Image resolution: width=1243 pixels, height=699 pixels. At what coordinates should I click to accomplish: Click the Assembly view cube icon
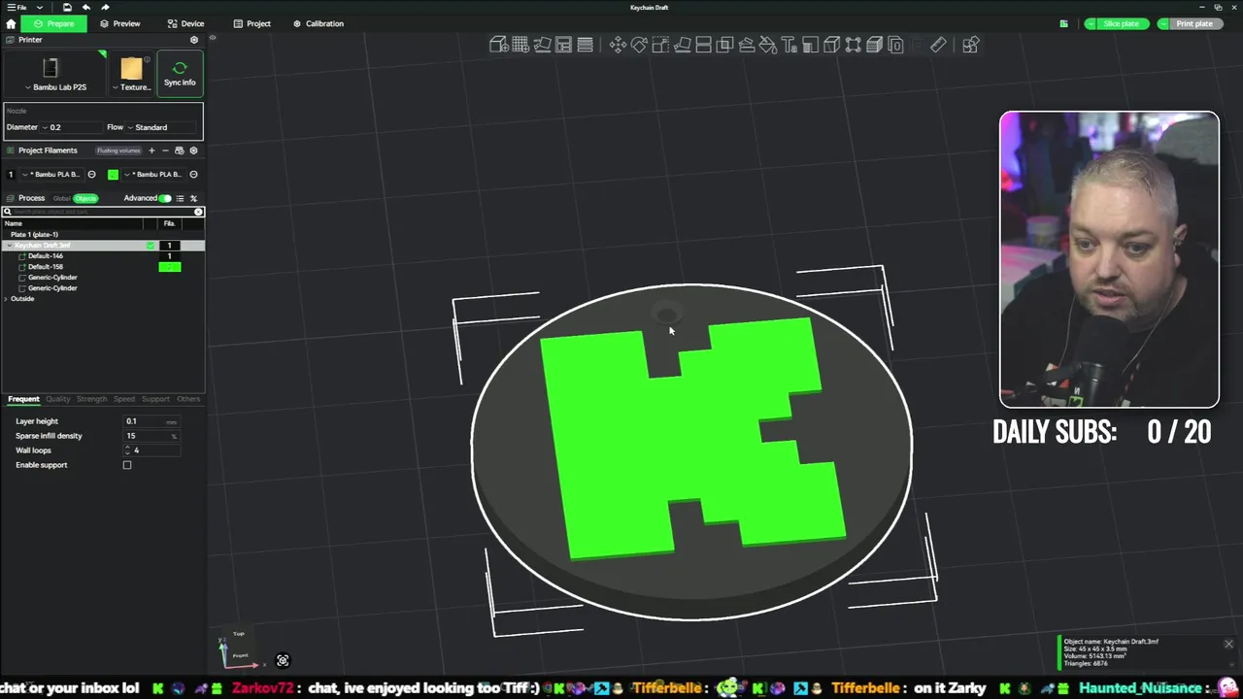pos(831,45)
